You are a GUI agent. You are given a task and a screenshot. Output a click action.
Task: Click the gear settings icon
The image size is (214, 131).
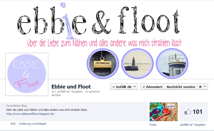coord(200,87)
